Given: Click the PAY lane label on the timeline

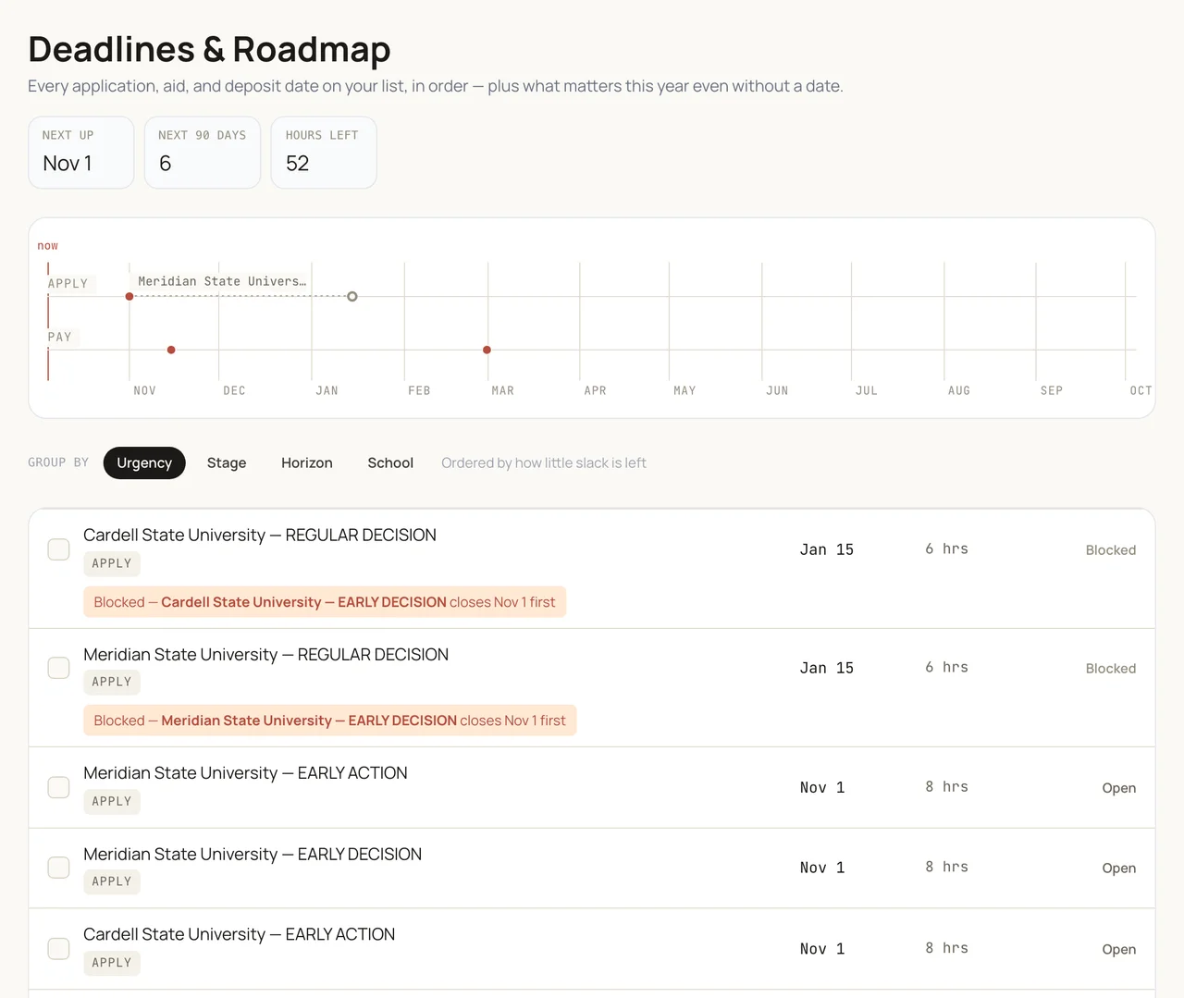Looking at the screenshot, I should [59, 337].
